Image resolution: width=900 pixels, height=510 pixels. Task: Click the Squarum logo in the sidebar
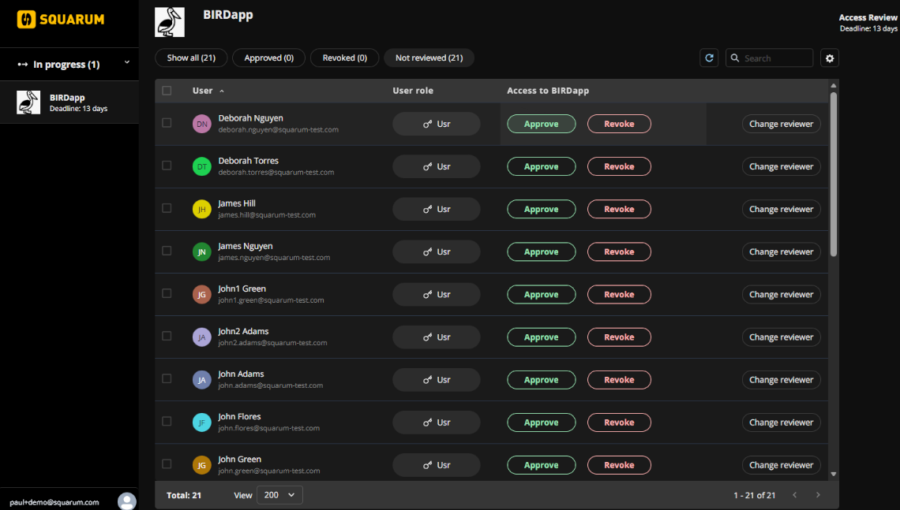[x=61, y=19]
